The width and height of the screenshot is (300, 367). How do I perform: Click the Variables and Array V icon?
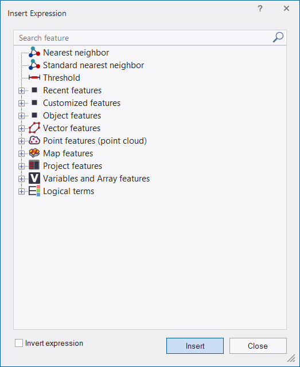coord(34,178)
